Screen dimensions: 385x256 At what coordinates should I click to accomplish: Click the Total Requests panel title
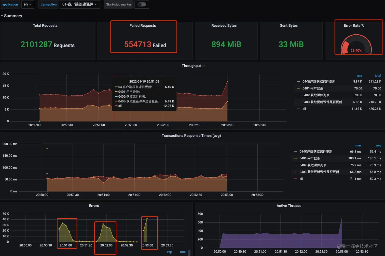(45, 25)
